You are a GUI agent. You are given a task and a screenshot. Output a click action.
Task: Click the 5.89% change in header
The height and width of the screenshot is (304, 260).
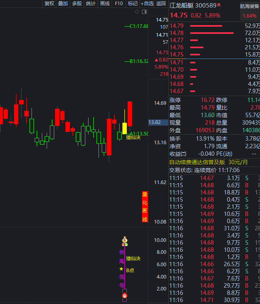coord(213,16)
